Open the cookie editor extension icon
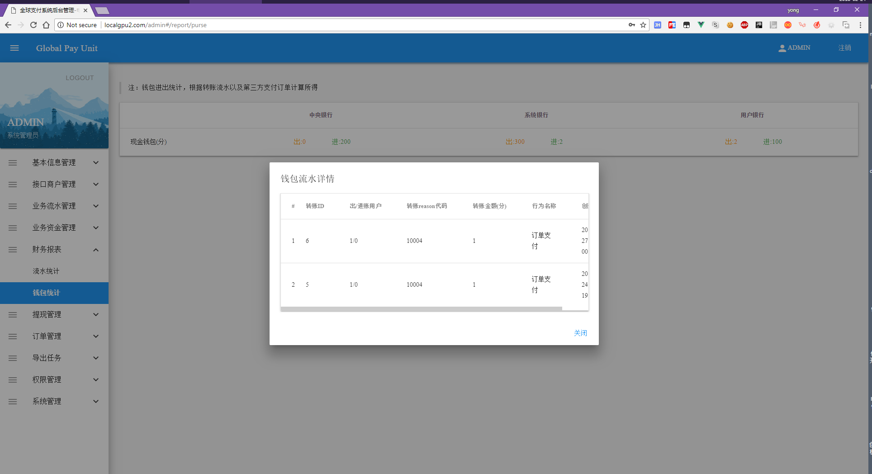Image resolution: width=872 pixels, height=474 pixels. coord(730,25)
